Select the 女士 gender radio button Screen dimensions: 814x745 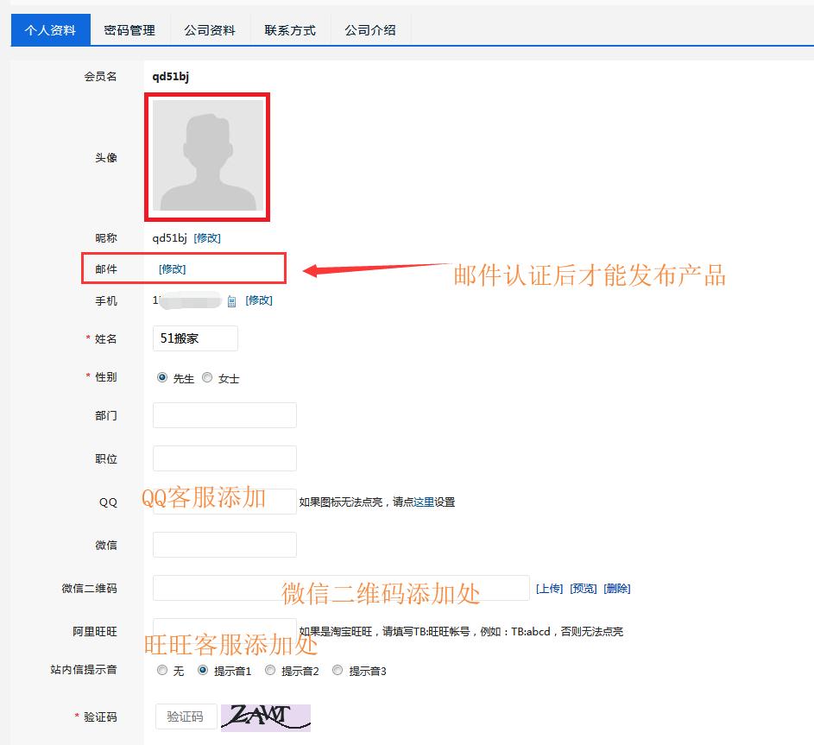[207, 377]
